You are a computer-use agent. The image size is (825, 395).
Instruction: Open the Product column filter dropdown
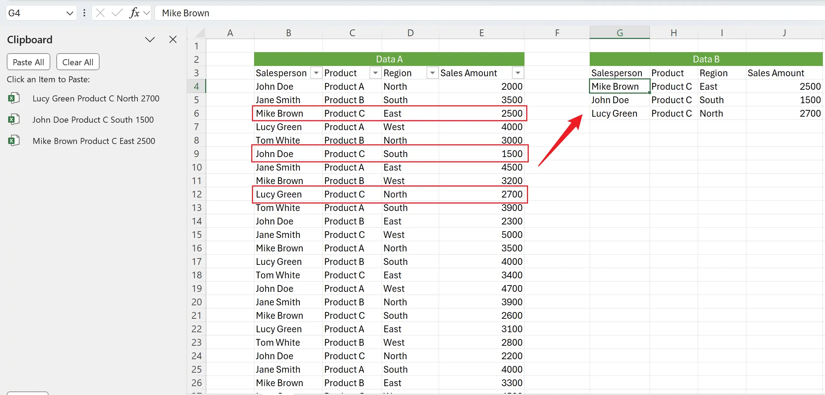coord(375,73)
